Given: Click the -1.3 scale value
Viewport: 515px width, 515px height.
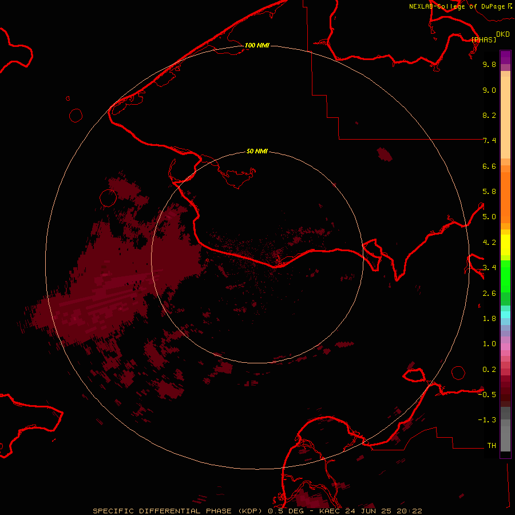Looking at the screenshot, I should (487, 420).
